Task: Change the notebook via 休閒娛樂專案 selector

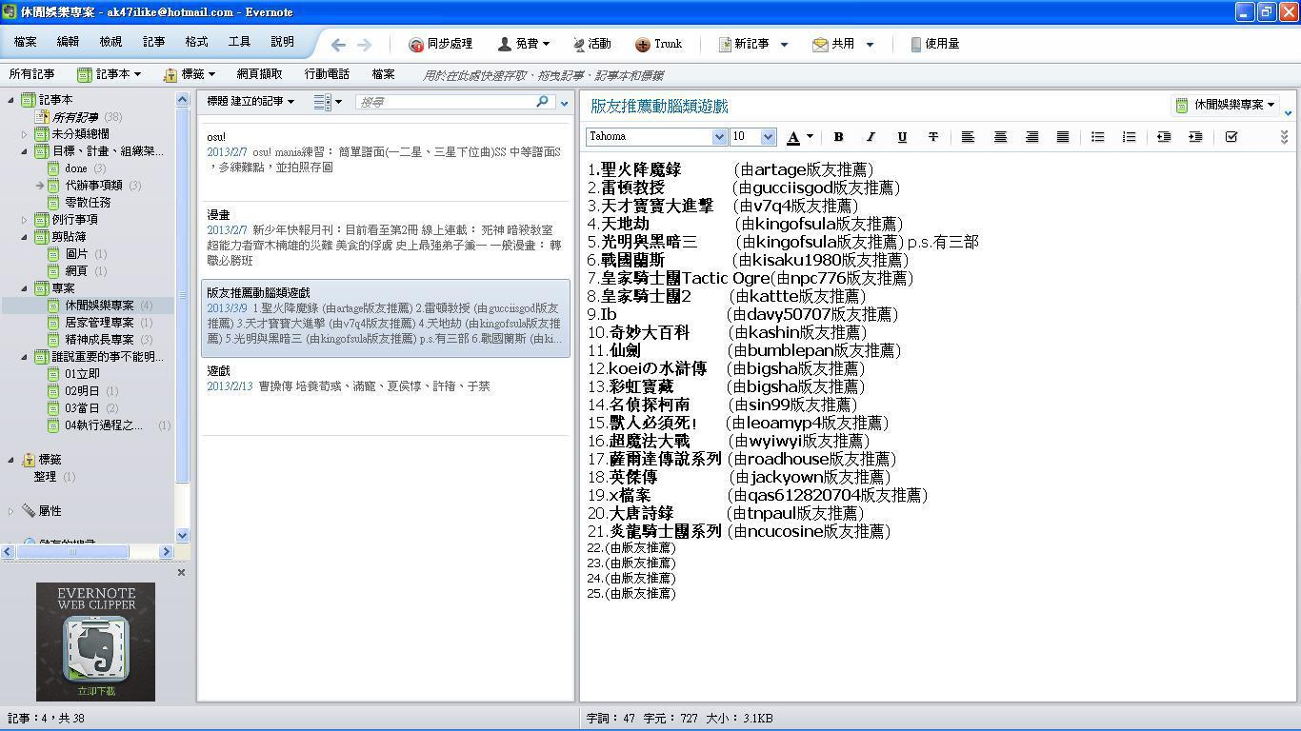Action: 1225,105
